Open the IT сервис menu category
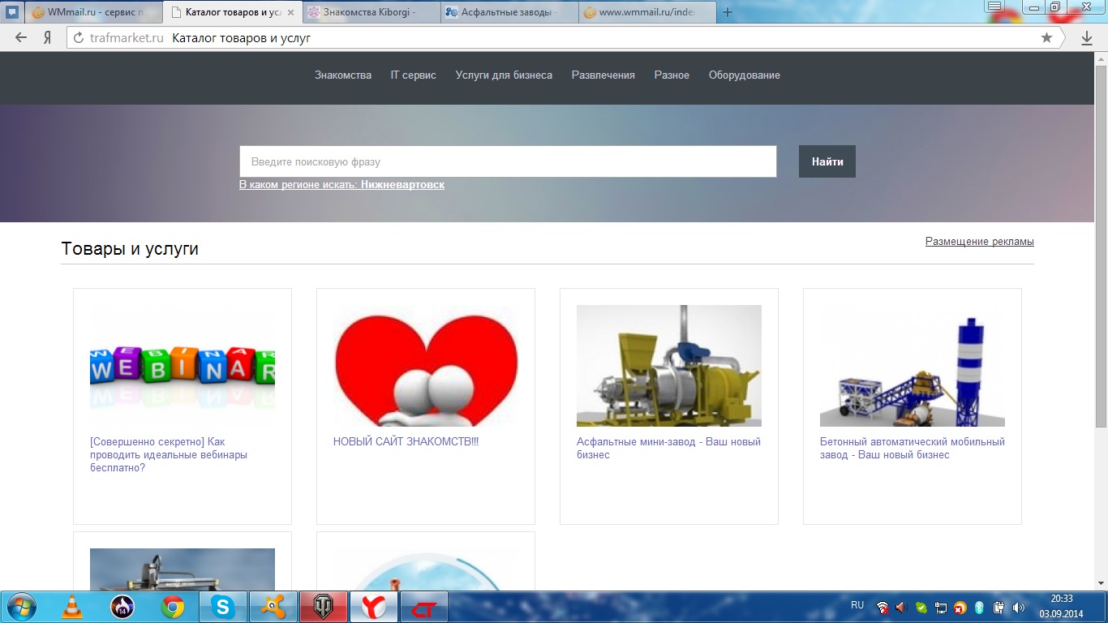Image resolution: width=1108 pixels, height=623 pixels. coord(414,75)
